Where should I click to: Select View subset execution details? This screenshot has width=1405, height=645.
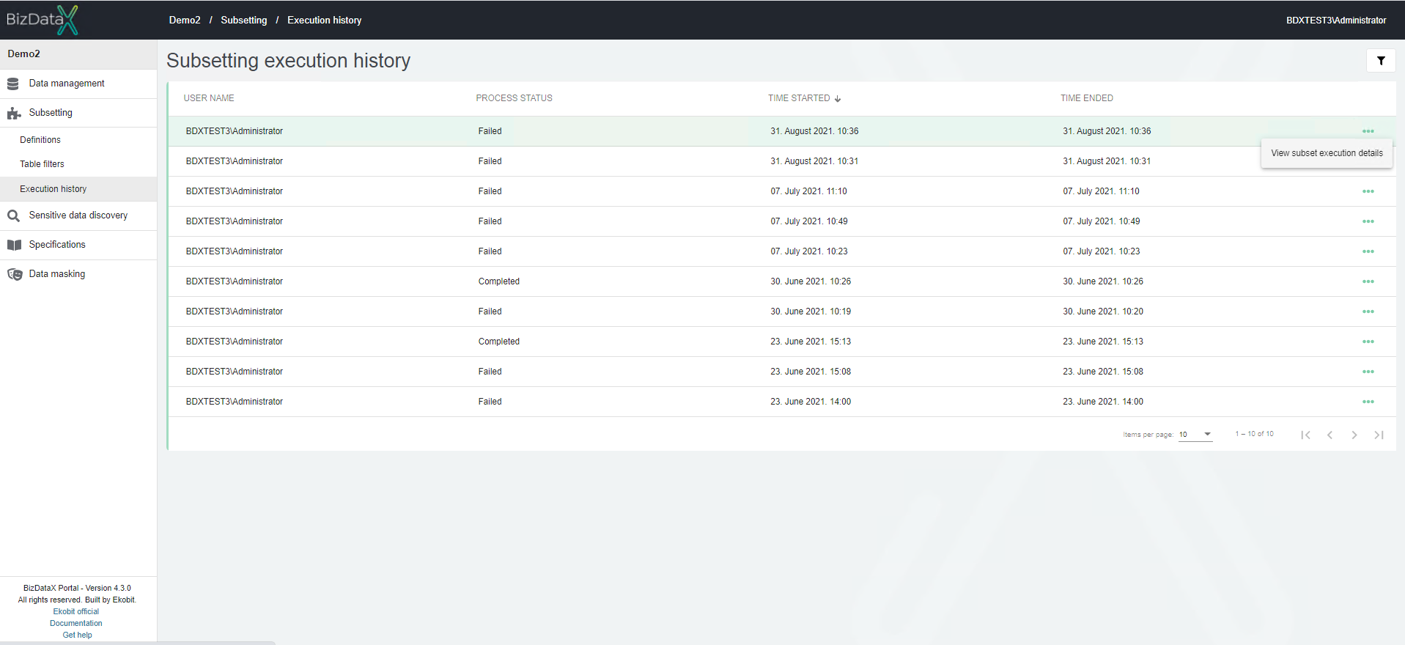(1327, 153)
